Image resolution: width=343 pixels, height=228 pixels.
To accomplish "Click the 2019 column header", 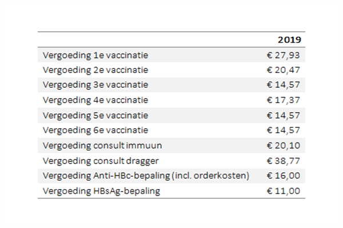I will pyautogui.click(x=290, y=40).
